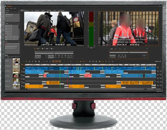Click the timeline horizontal scrollbar
The width and height of the screenshot is (167, 130).
coord(90,89)
